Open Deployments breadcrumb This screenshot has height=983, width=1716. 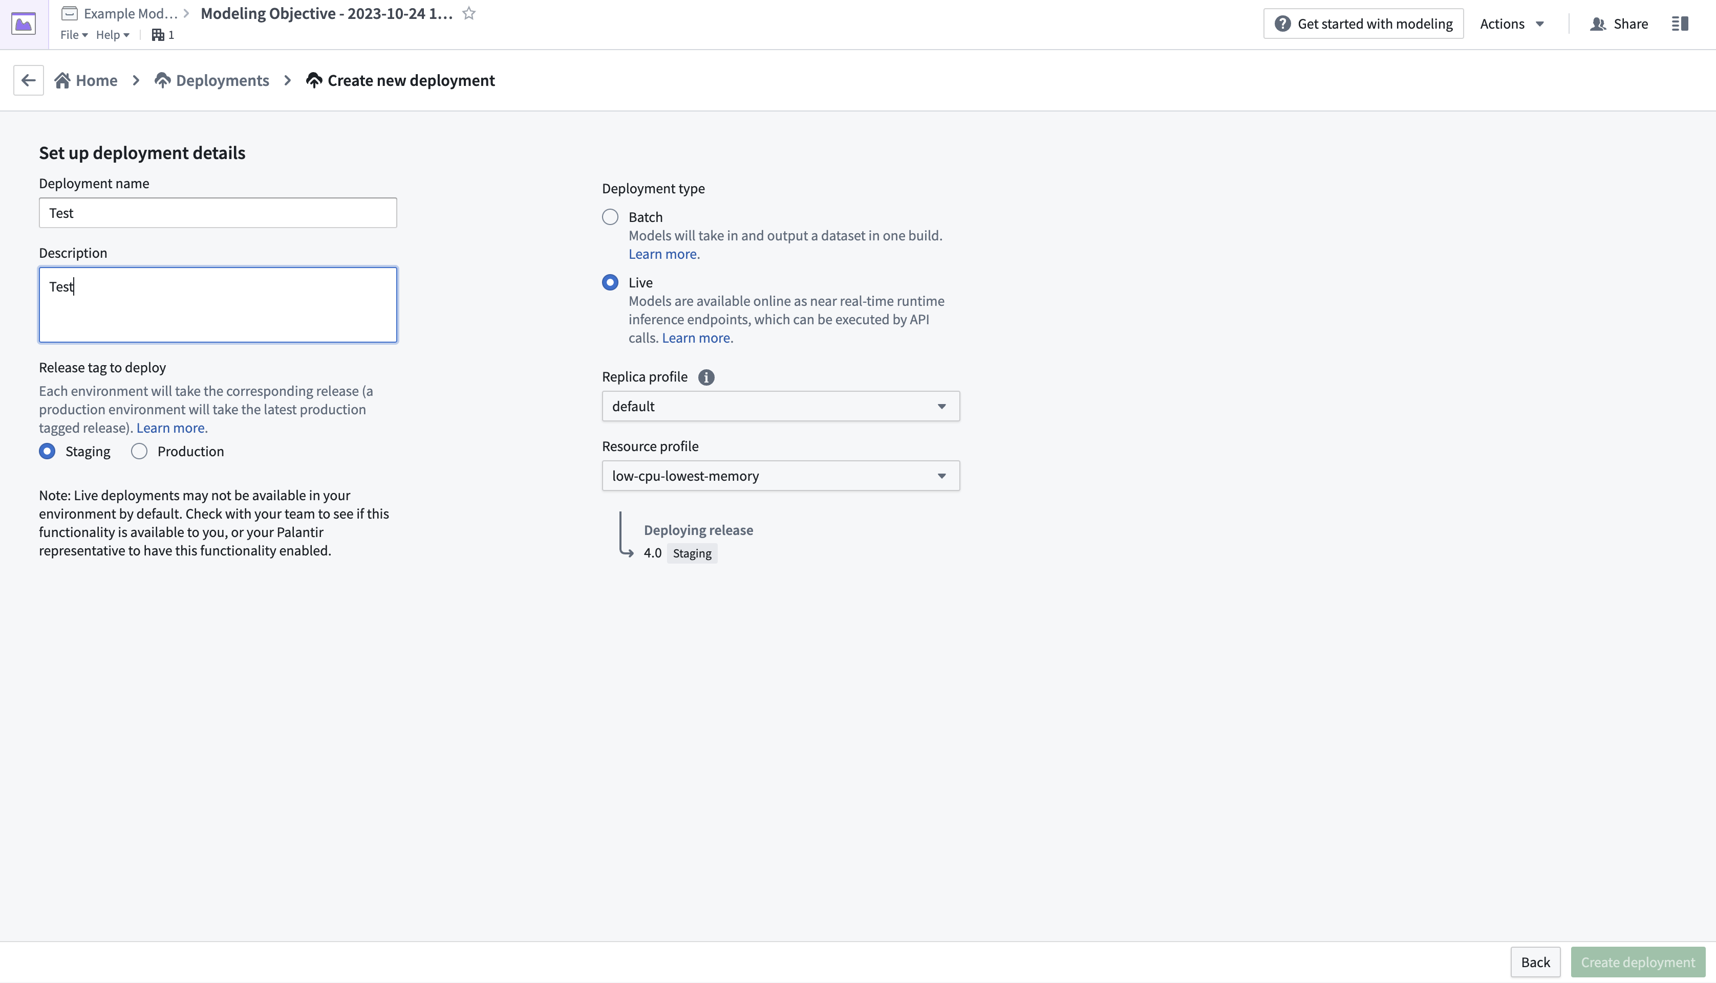[x=212, y=80]
